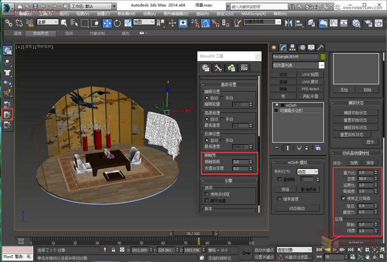387x262 pixels.
Task: Click the Bind to Space Warp icon
Action: click(30, 23)
